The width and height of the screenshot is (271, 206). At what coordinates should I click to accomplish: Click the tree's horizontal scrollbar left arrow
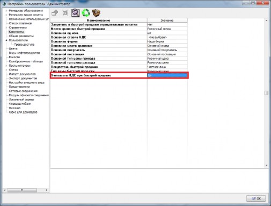tap(5, 190)
